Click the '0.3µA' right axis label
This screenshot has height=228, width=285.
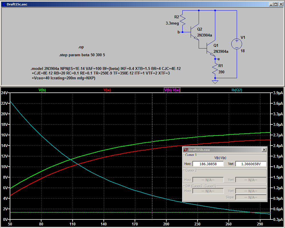pos(278,219)
